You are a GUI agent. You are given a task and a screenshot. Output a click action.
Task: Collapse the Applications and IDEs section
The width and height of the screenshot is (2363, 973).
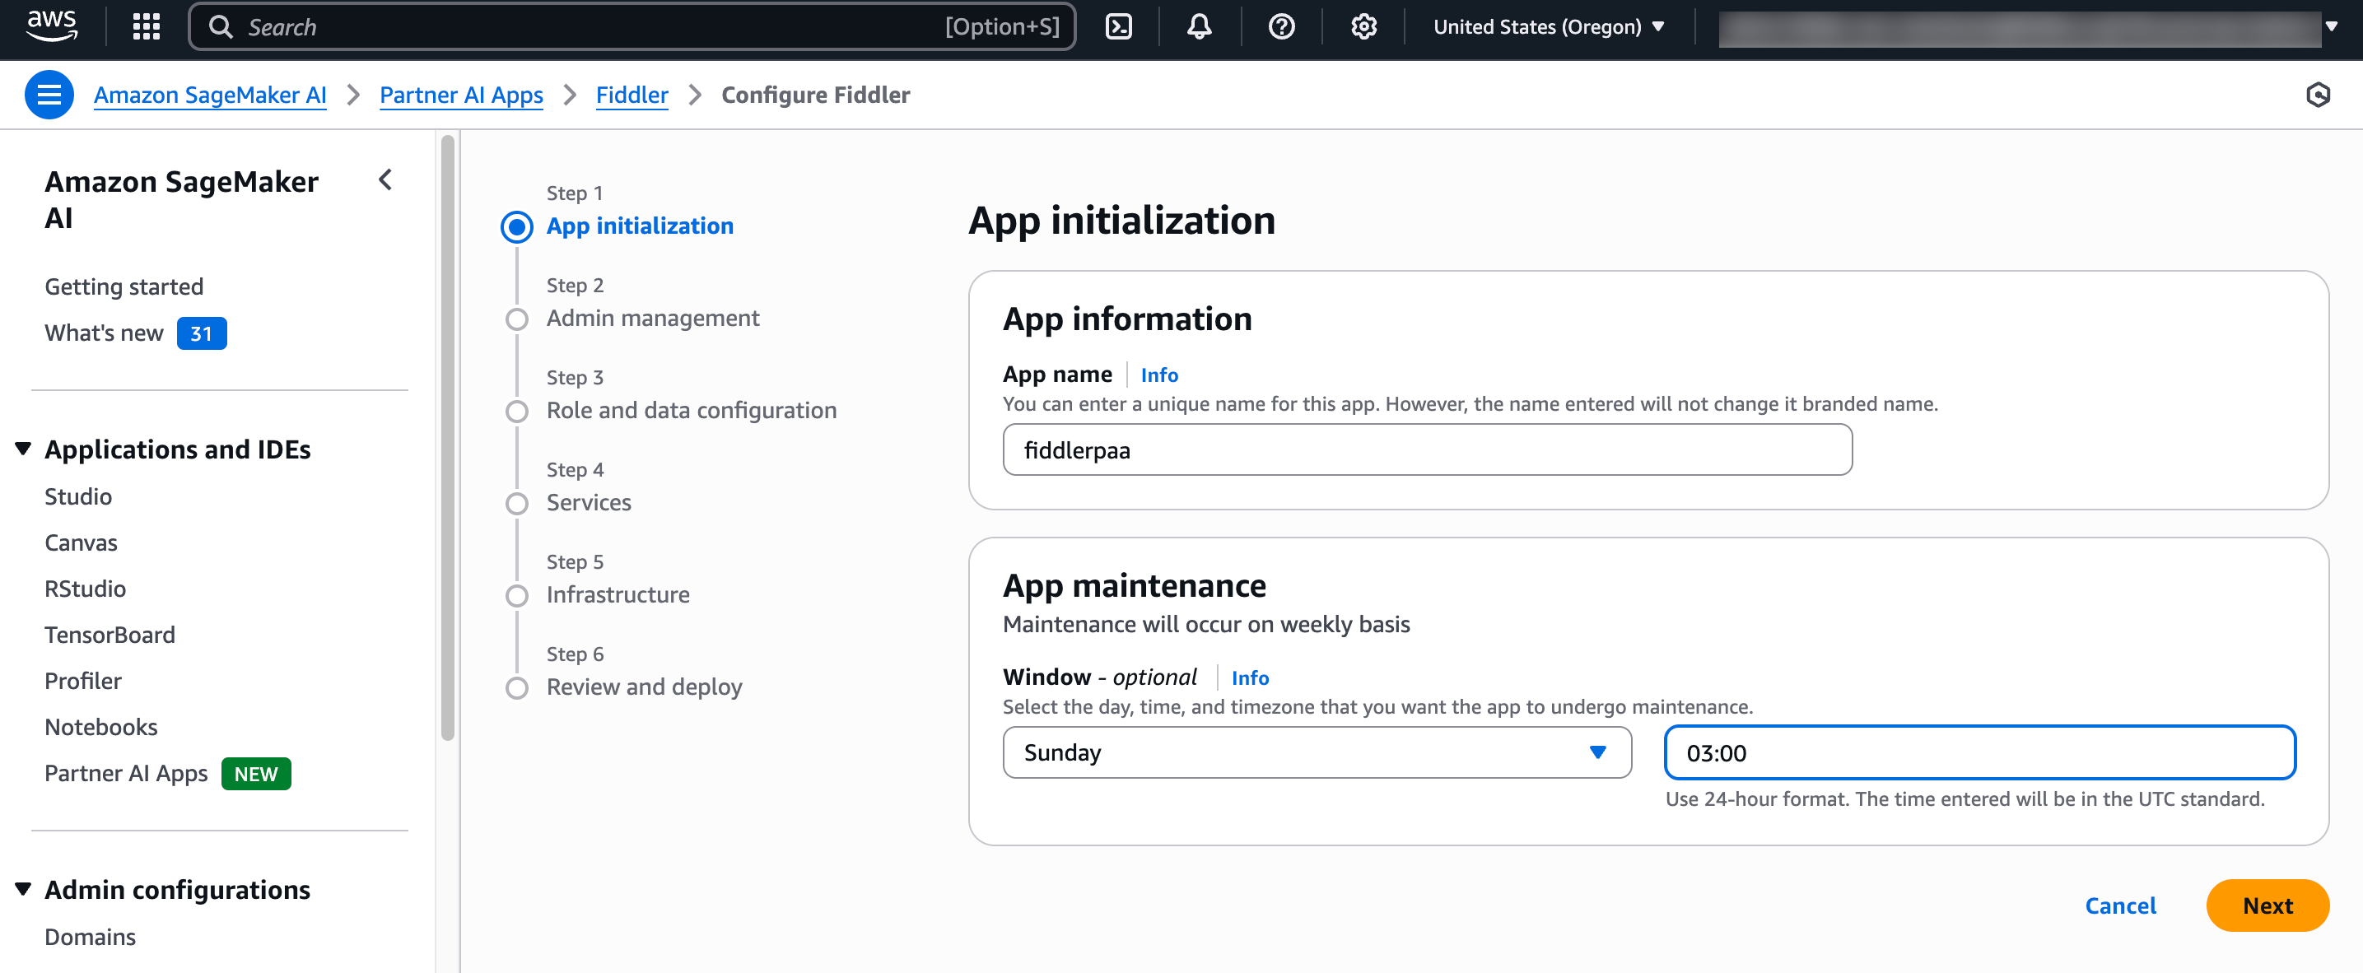(x=22, y=448)
